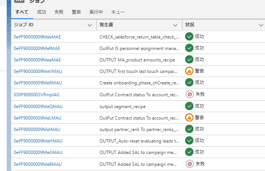Click the 発生源 column header
This screenshot has width=265, height=171.
click(139, 25)
